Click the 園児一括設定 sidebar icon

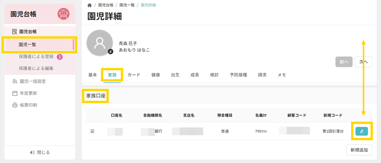15,81
